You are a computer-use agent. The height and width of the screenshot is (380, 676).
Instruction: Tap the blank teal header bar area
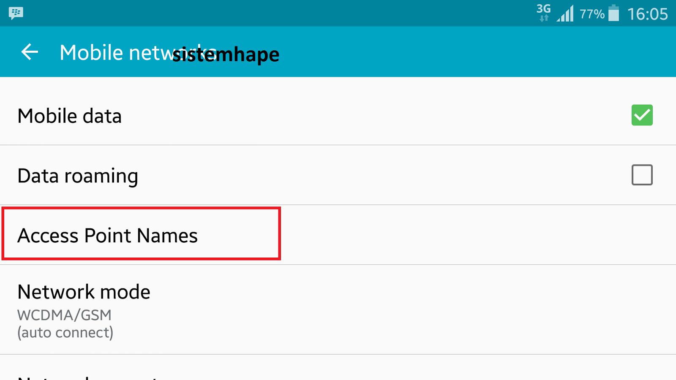tap(477, 52)
